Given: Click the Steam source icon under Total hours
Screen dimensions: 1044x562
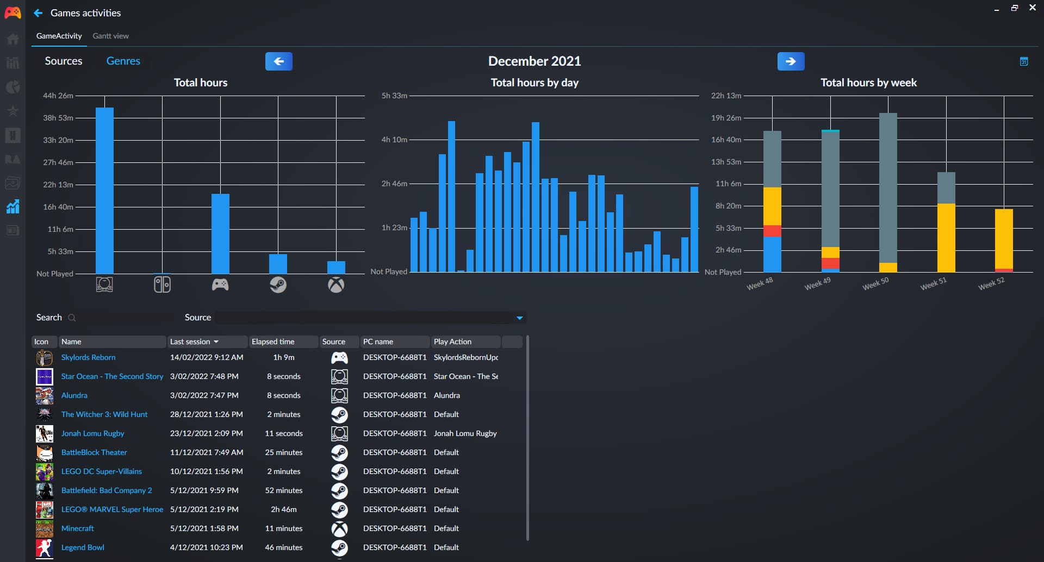Looking at the screenshot, I should pos(278,285).
